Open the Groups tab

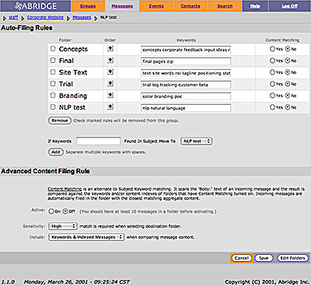point(88,6)
